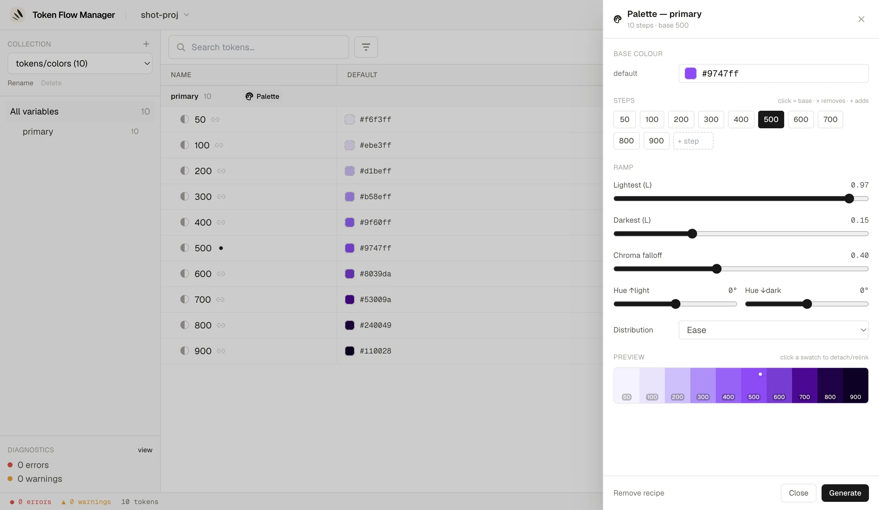This screenshot has height=510, width=879.
Task: Click the link icon next to token 700
Action: [220, 300]
